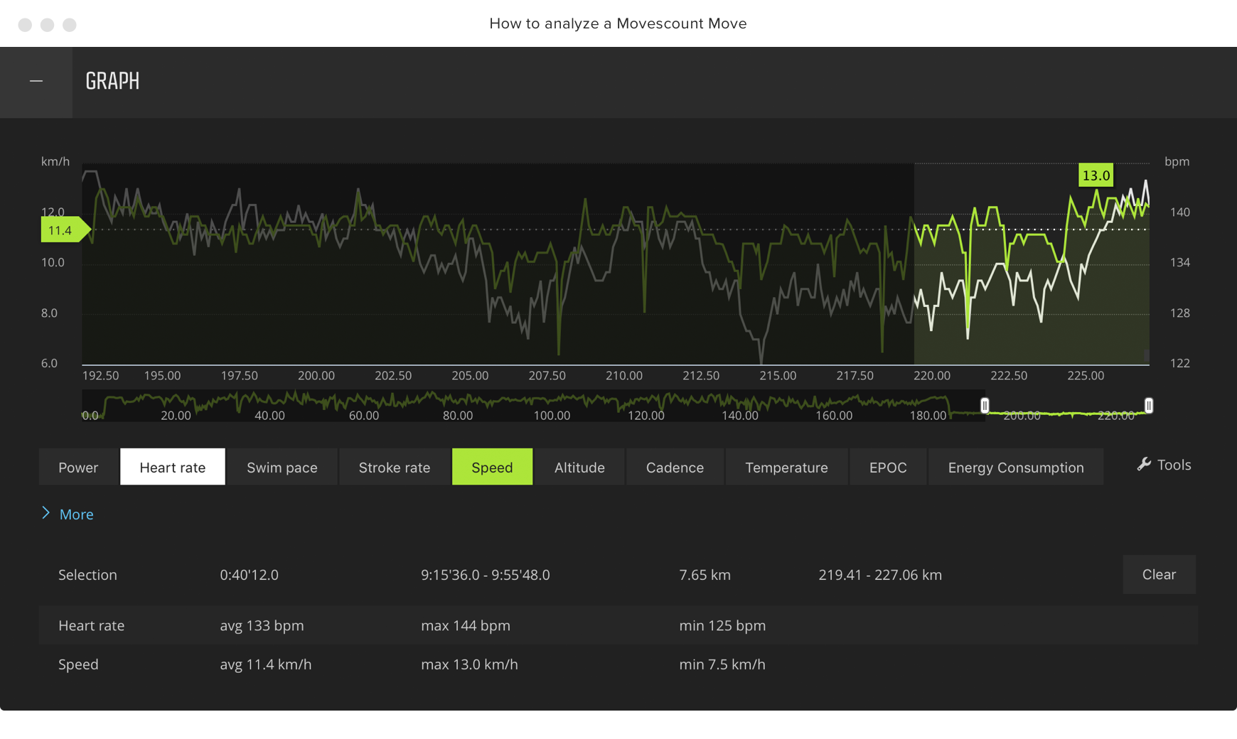Click the 7.65 km selection distance
This screenshot has height=739, width=1237.
tap(705, 575)
